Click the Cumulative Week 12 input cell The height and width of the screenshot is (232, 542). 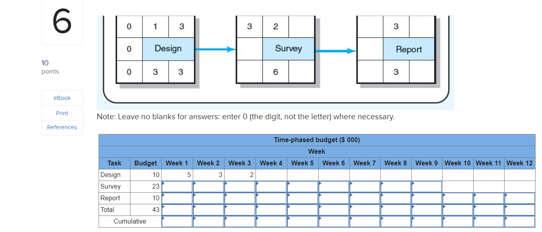click(x=519, y=221)
